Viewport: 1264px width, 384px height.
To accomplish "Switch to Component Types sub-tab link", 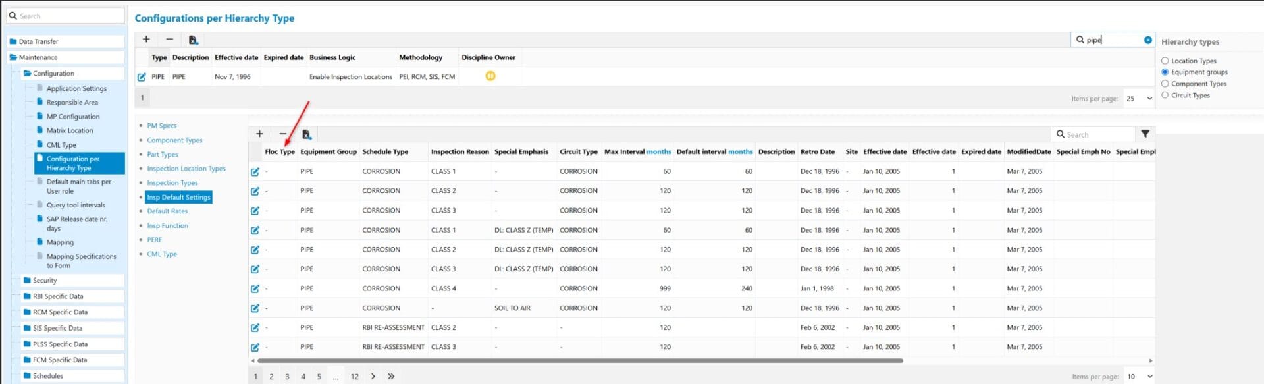I will pos(174,140).
